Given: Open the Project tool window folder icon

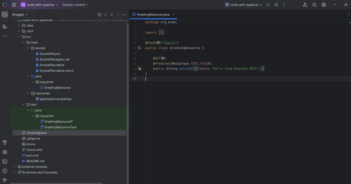Looking at the screenshot, I should pyautogui.click(x=5, y=14).
